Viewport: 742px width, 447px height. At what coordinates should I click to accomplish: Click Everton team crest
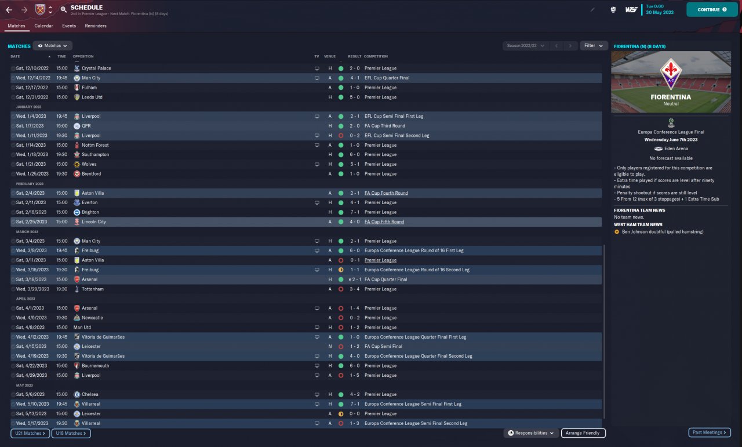pyautogui.click(x=77, y=202)
